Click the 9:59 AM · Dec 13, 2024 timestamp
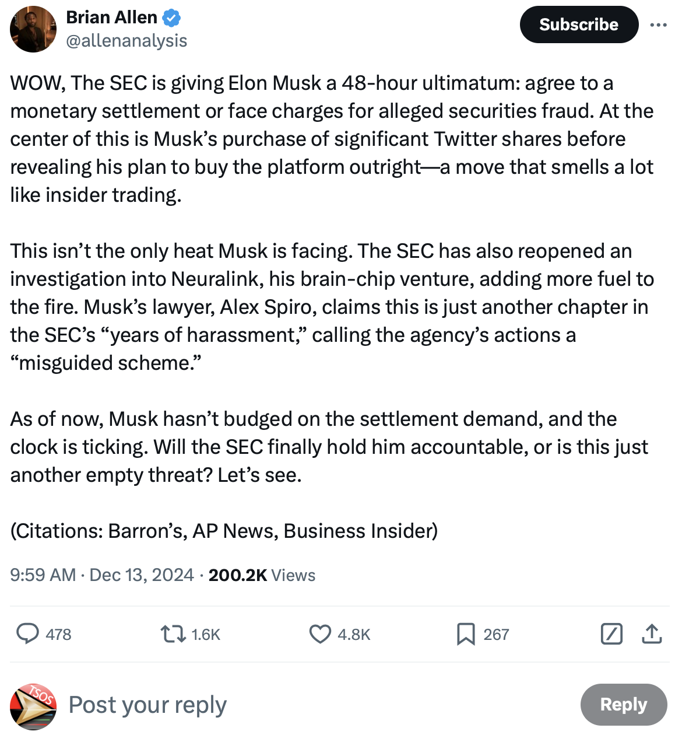The width and height of the screenshot is (682, 742). click(x=102, y=575)
